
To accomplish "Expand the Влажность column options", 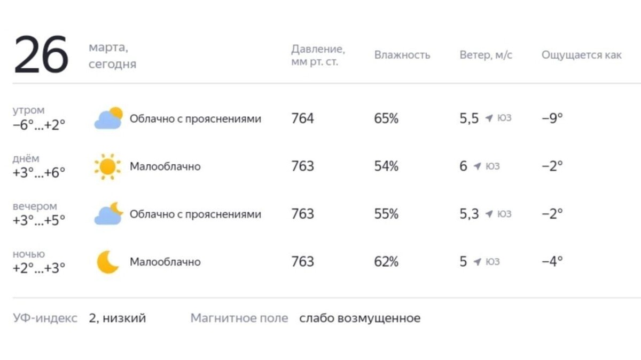I will (403, 54).
